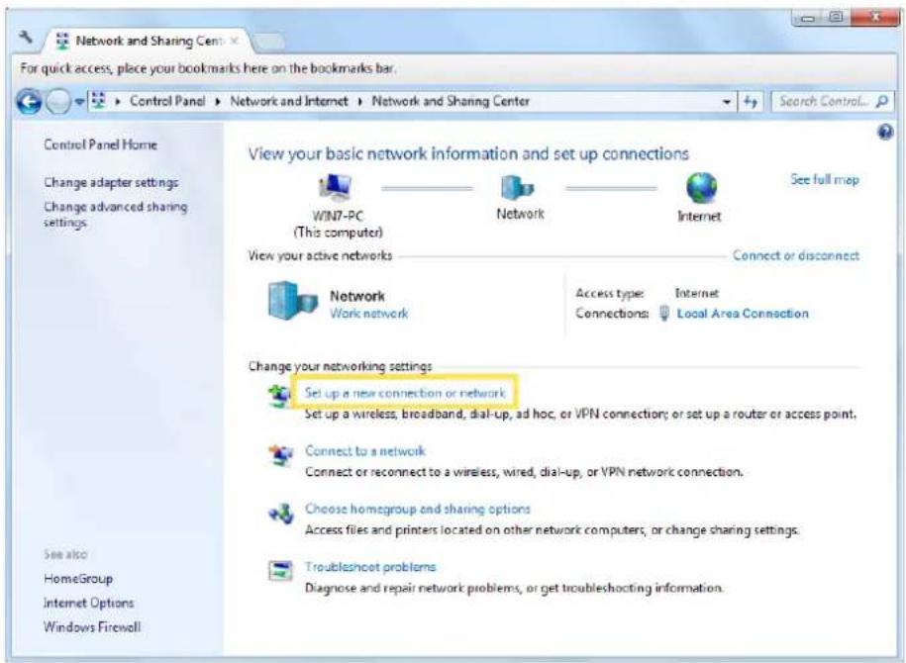
Task: Click the 'For quick access' bookmarks bar text
Action: (x=209, y=68)
